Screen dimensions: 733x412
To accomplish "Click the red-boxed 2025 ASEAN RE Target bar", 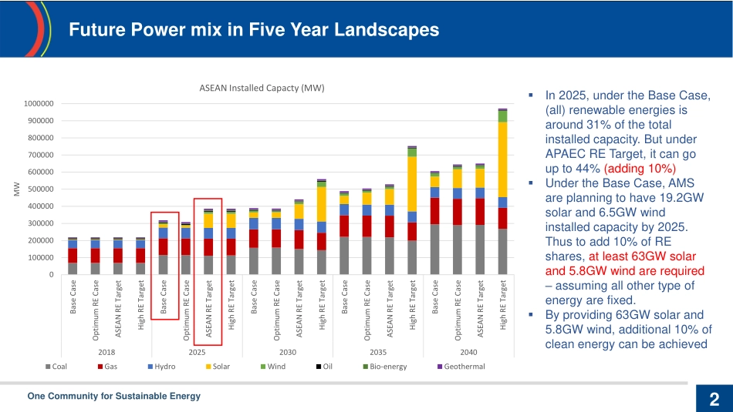I will pyautogui.click(x=208, y=246).
